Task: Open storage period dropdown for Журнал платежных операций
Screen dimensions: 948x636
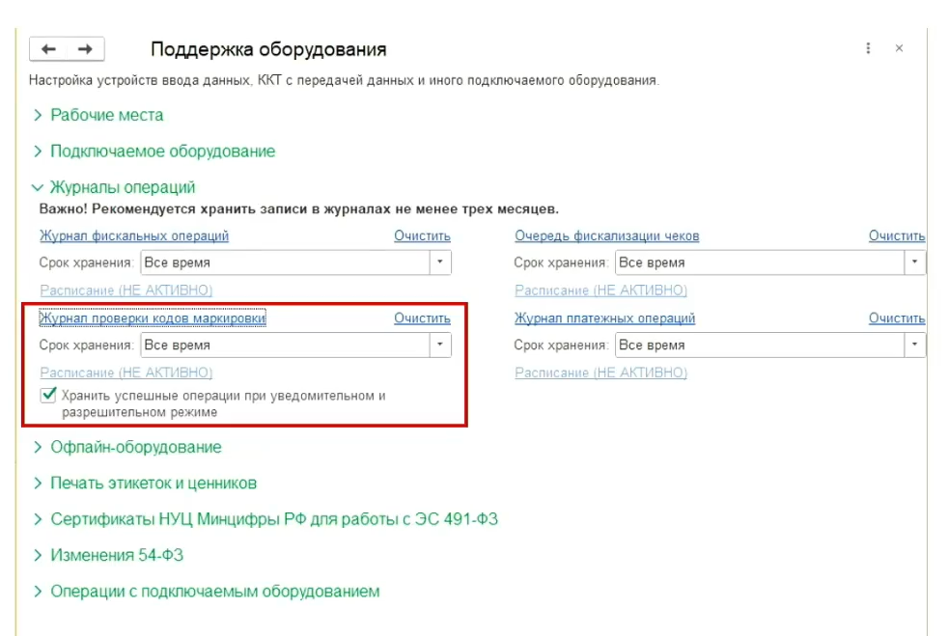Action: coord(914,345)
